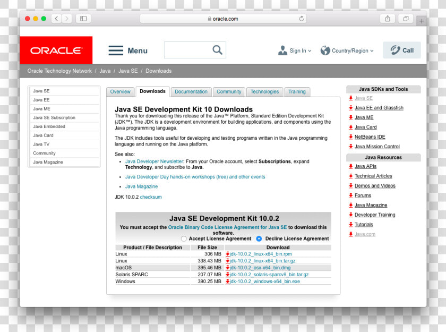Open the Technologies tab
446x332 pixels.
264,91
